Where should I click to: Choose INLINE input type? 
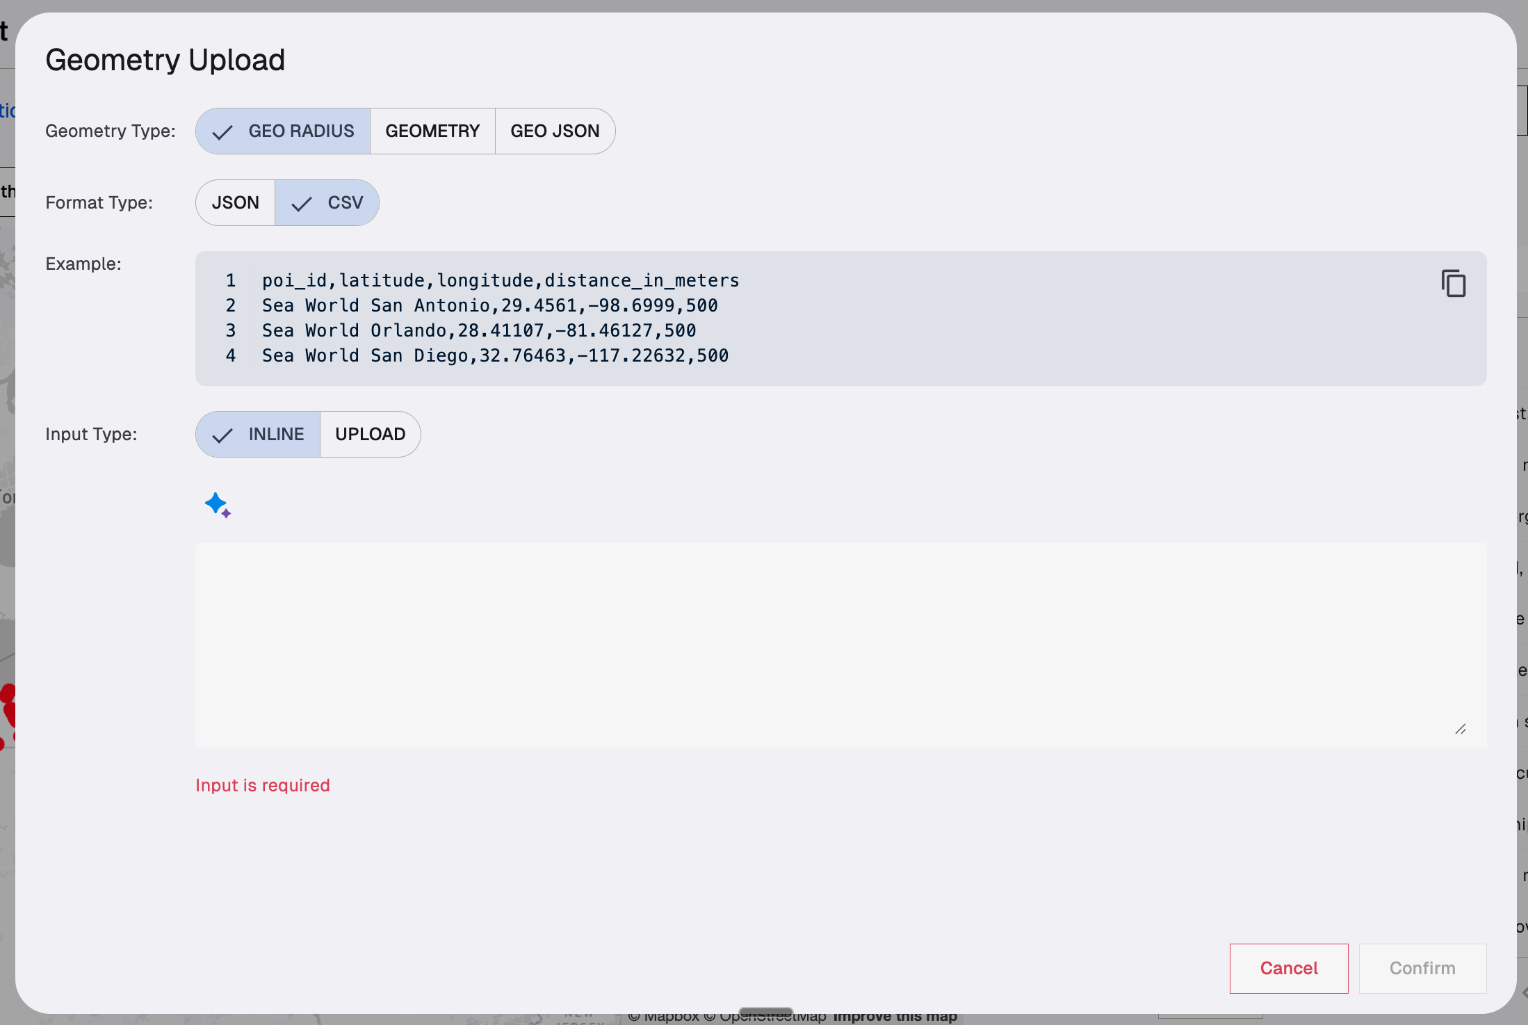259,435
